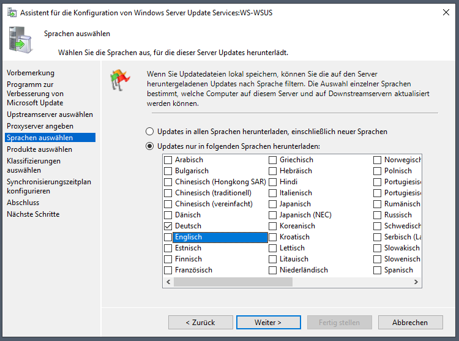Tick the Schwedisch checkbox
Image resolution: width=459 pixels, height=341 pixels.
[378, 226]
